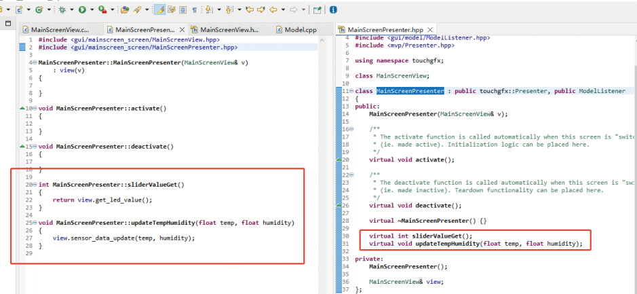
Task: Click the blue information icon
Action: pos(333,10)
